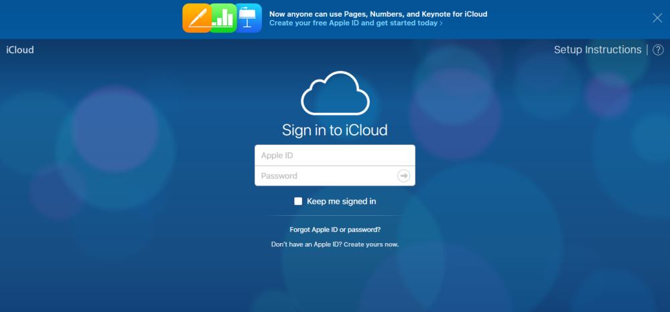Focus the Apple ID field
Screen dimensions: 670x312
point(335,155)
